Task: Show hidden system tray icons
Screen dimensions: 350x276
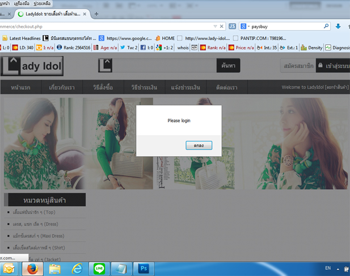Action: click(x=338, y=269)
